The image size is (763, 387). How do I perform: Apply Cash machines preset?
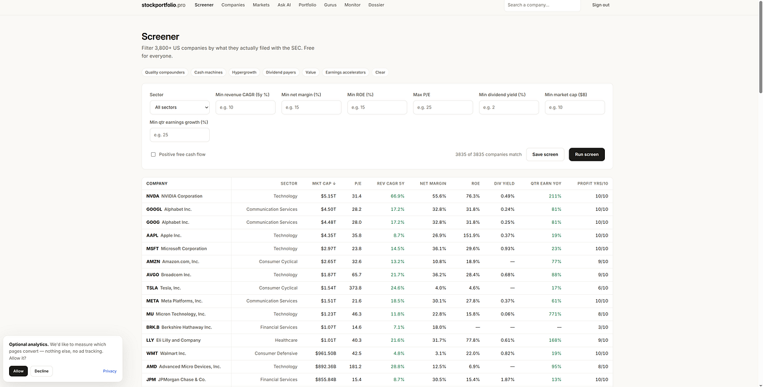click(x=209, y=72)
